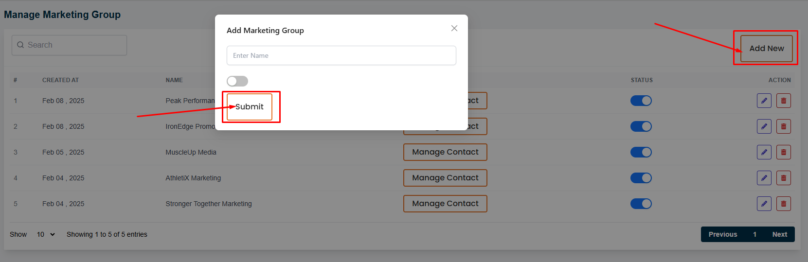808x262 pixels.
Task: Open Manage Contact for MuscleUp Media
Action: pyautogui.click(x=445, y=152)
